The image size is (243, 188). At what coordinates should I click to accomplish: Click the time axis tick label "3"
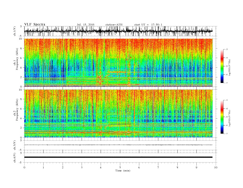(x=82, y=167)
